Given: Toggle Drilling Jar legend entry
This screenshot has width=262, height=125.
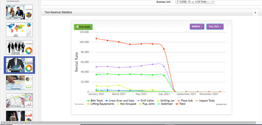Looking at the screenshot, I should click(x=167, y=101).
